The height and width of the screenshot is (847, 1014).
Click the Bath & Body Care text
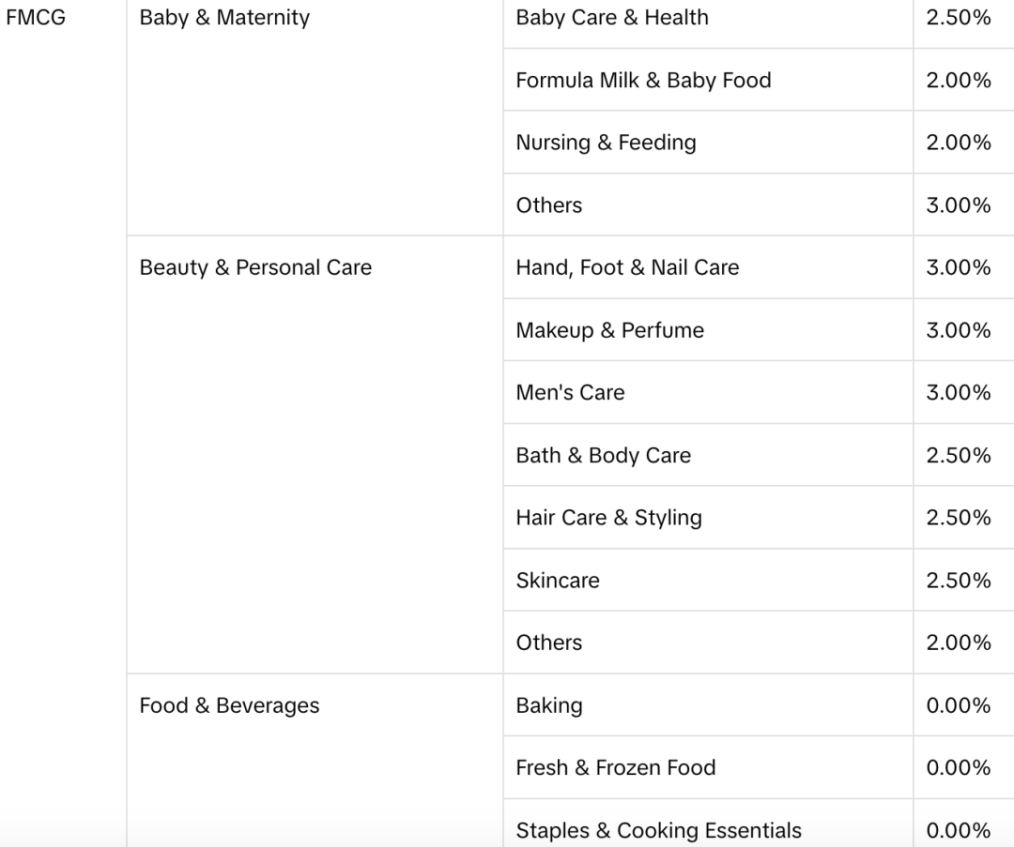(603, 456)
